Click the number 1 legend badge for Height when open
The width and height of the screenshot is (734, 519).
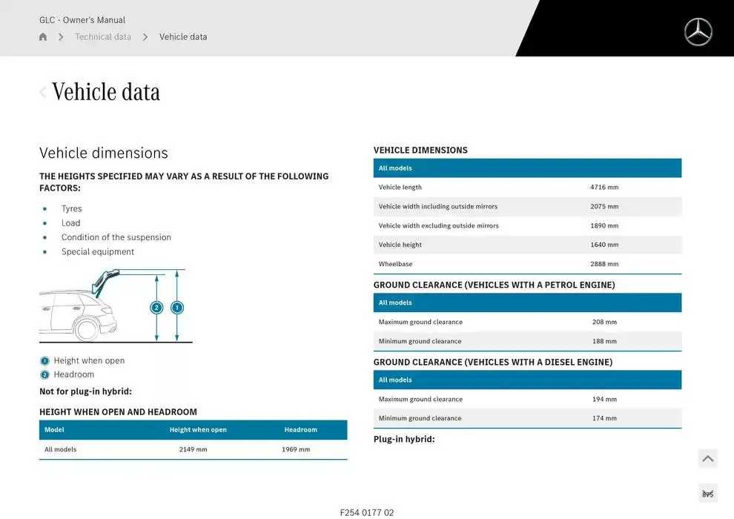tap(44, 361)
